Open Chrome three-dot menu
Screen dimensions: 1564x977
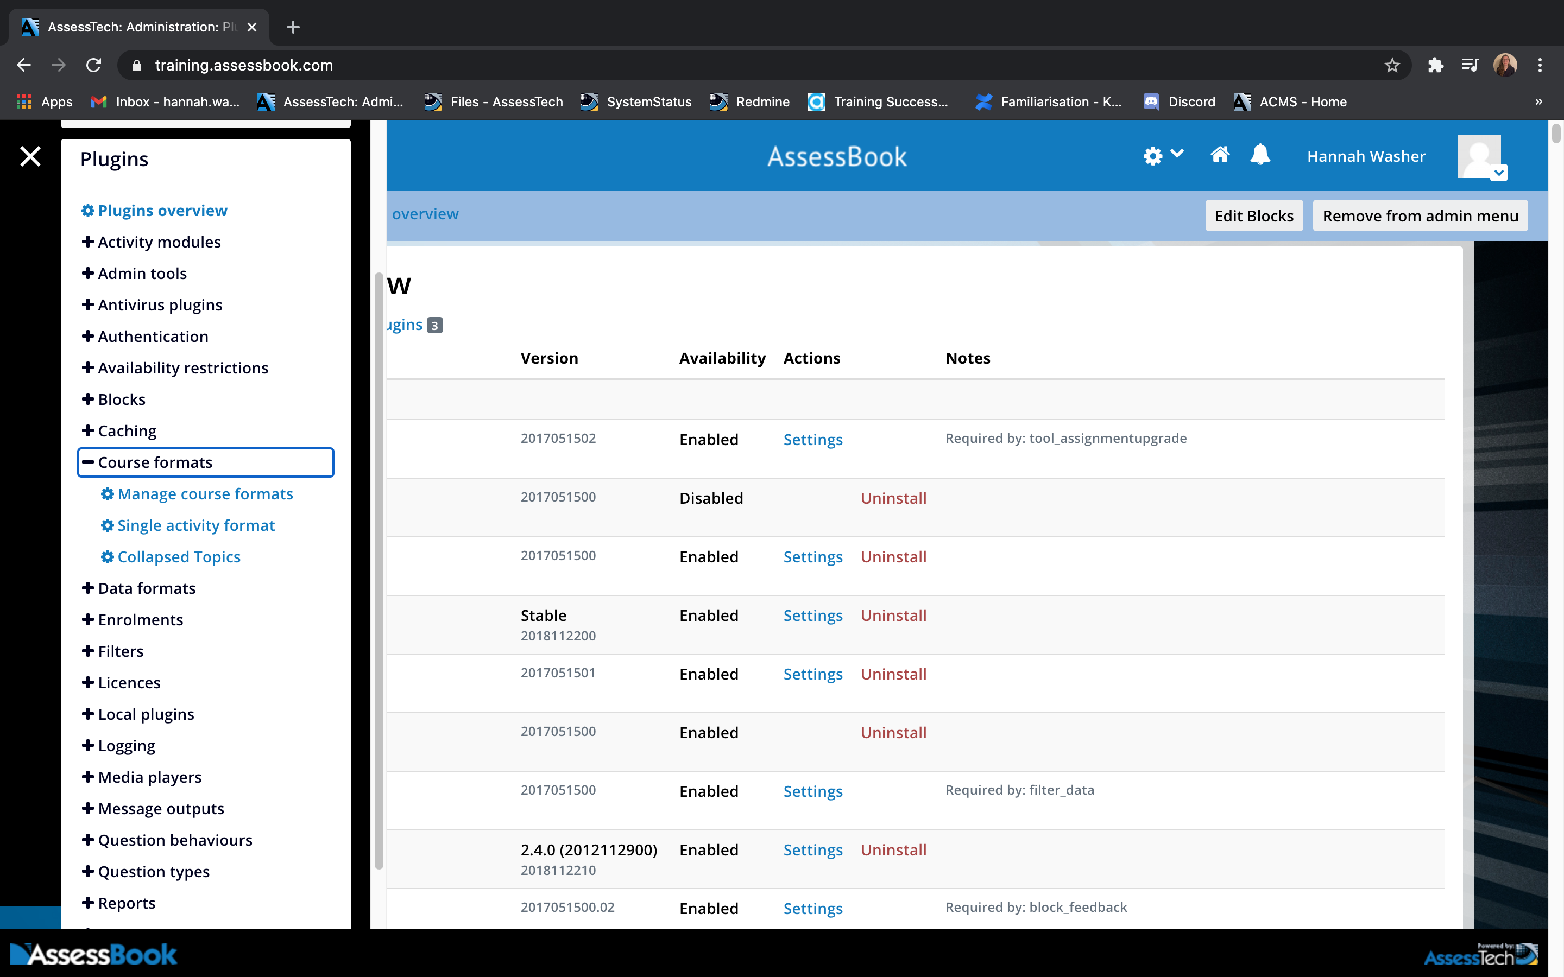[1540, 65]
